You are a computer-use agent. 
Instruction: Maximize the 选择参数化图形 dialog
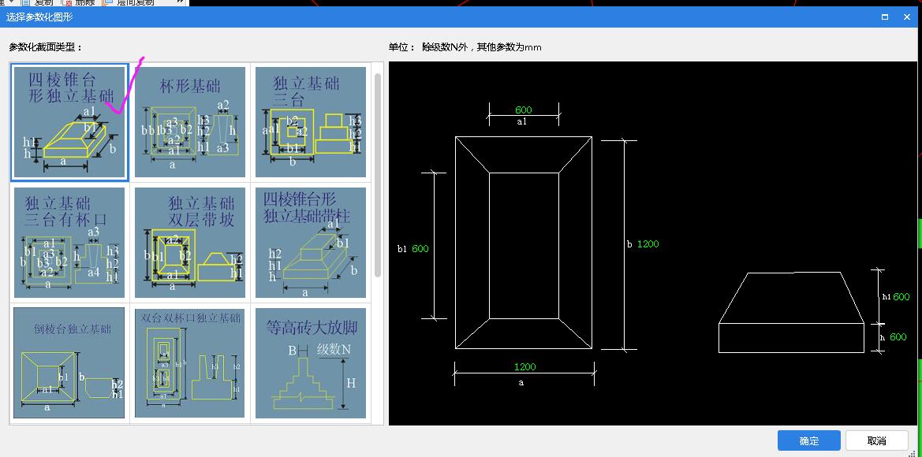pos(884,17)
